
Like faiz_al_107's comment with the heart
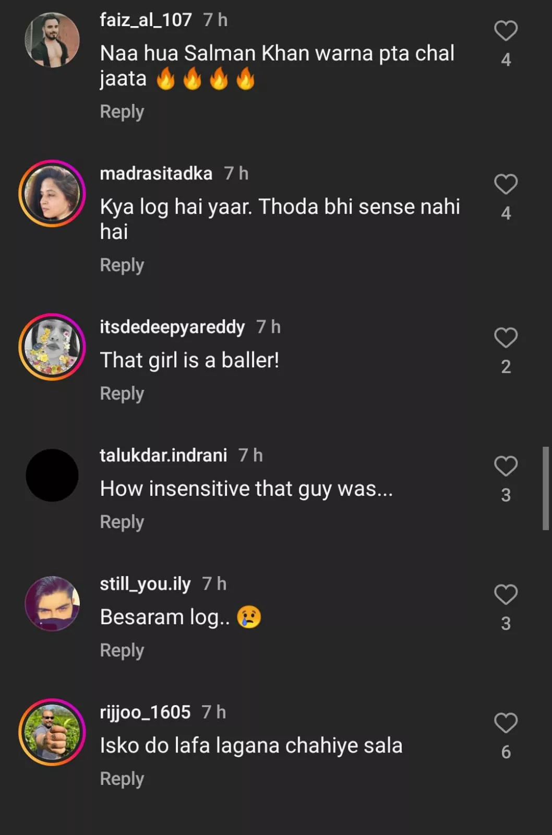506,31
